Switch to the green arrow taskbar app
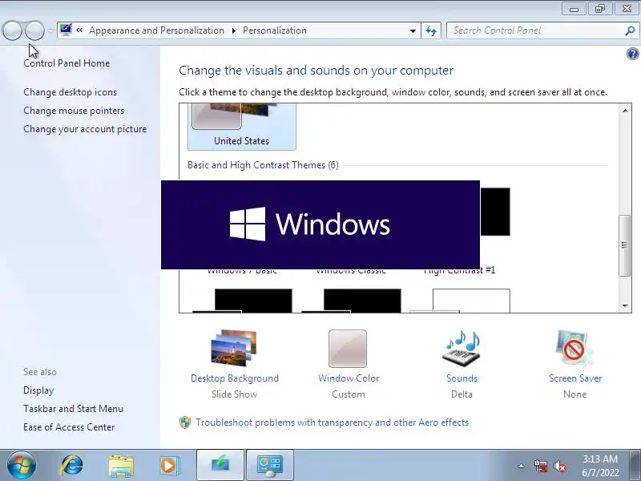Image resolution: width=641 pixels, height=481 pixels. (220, 465)
